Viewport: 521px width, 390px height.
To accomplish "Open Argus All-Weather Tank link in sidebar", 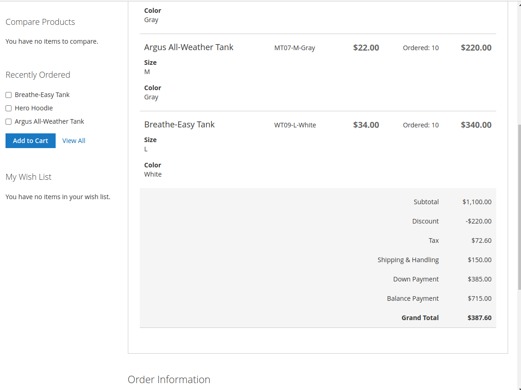I will (49, 121).
